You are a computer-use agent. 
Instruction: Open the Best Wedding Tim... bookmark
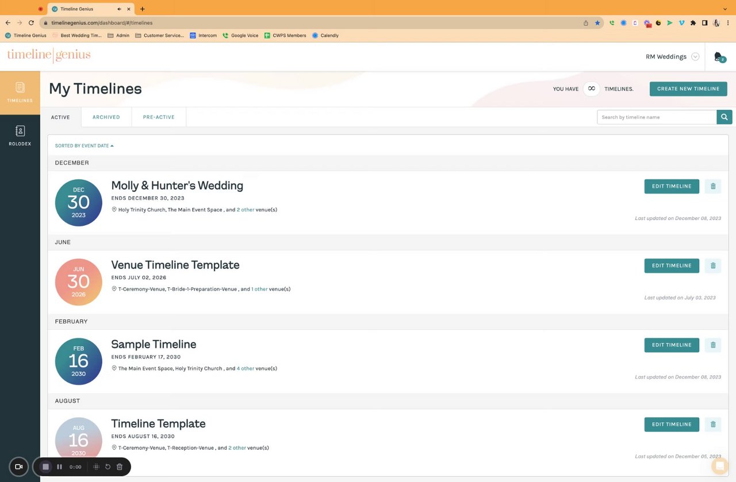point(77,36)
